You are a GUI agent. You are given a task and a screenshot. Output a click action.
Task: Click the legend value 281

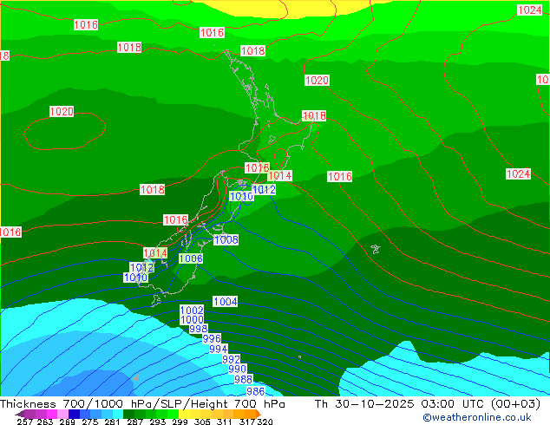112,422
